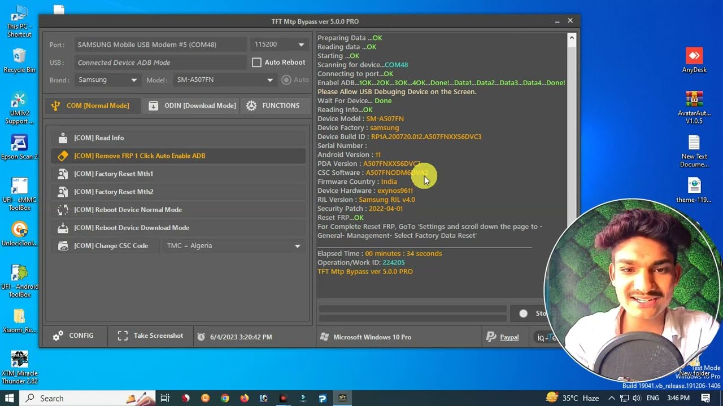
Task: Click the volume icon in system tray
Action: [637, 398]
